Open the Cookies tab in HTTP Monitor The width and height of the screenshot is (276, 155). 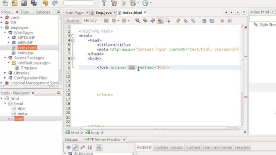pos(161,147)
